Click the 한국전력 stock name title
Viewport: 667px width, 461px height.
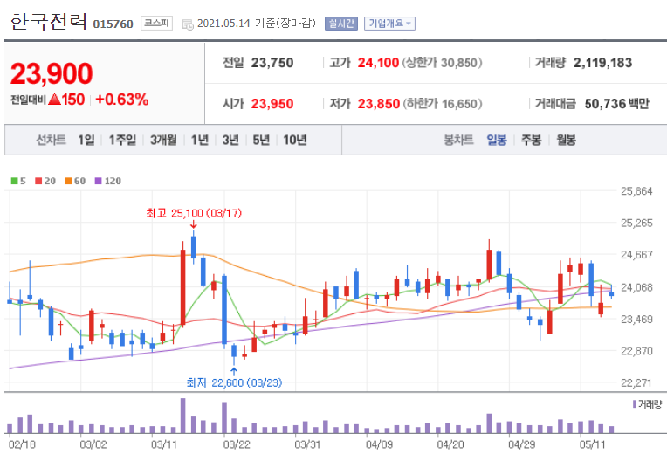tap(48, 21)
